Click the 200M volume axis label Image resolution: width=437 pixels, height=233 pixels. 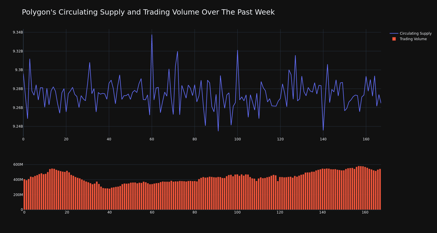(x=18, y=195)
